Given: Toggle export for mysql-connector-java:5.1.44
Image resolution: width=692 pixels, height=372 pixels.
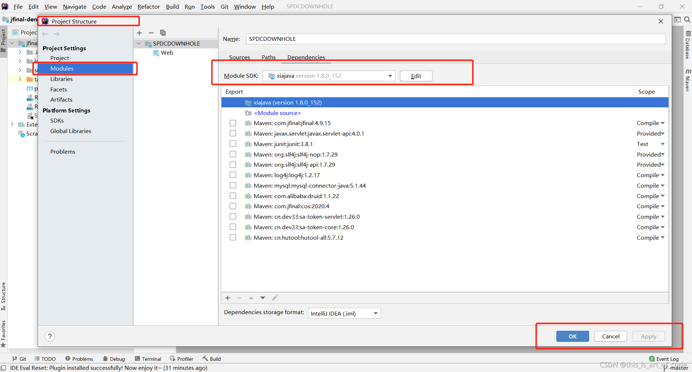Looking at the screenshot, I should [233, 185].
